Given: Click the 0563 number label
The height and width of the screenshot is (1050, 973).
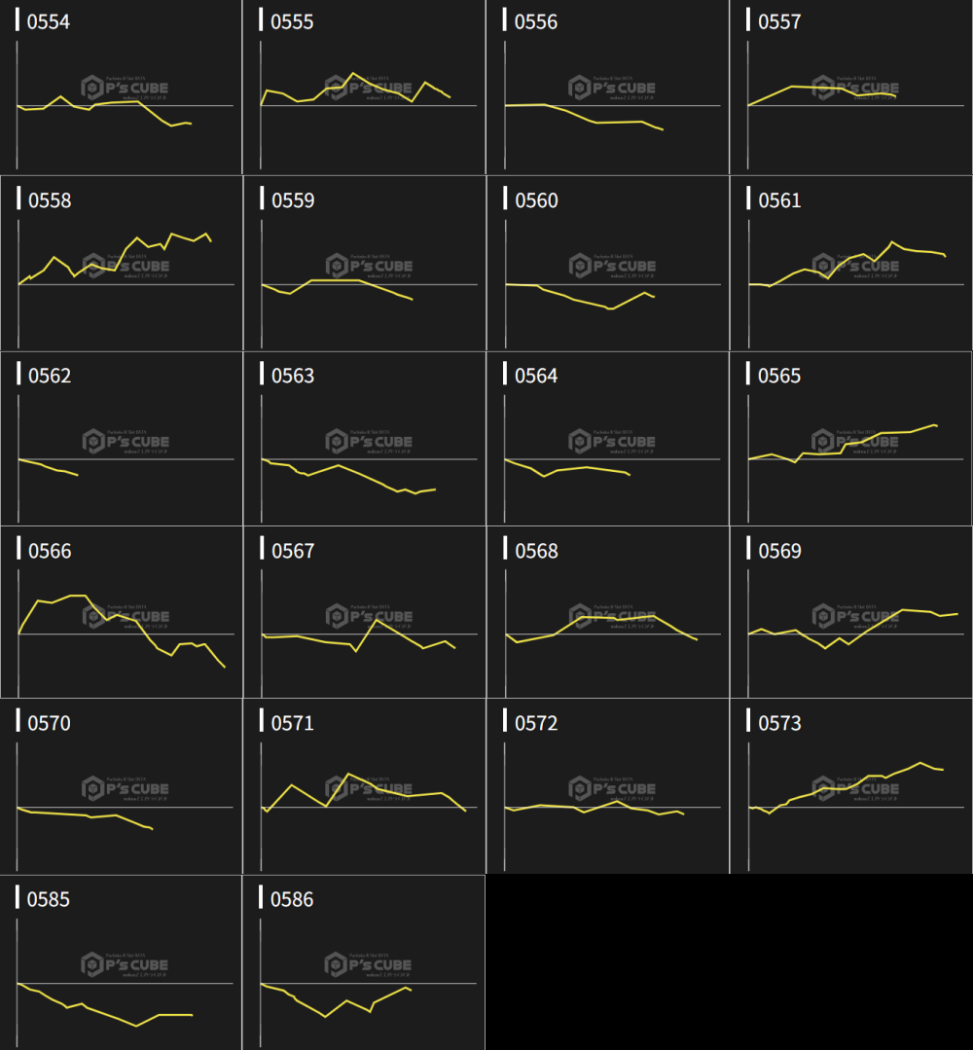Looking at the screenshot, I should (293, 376).
